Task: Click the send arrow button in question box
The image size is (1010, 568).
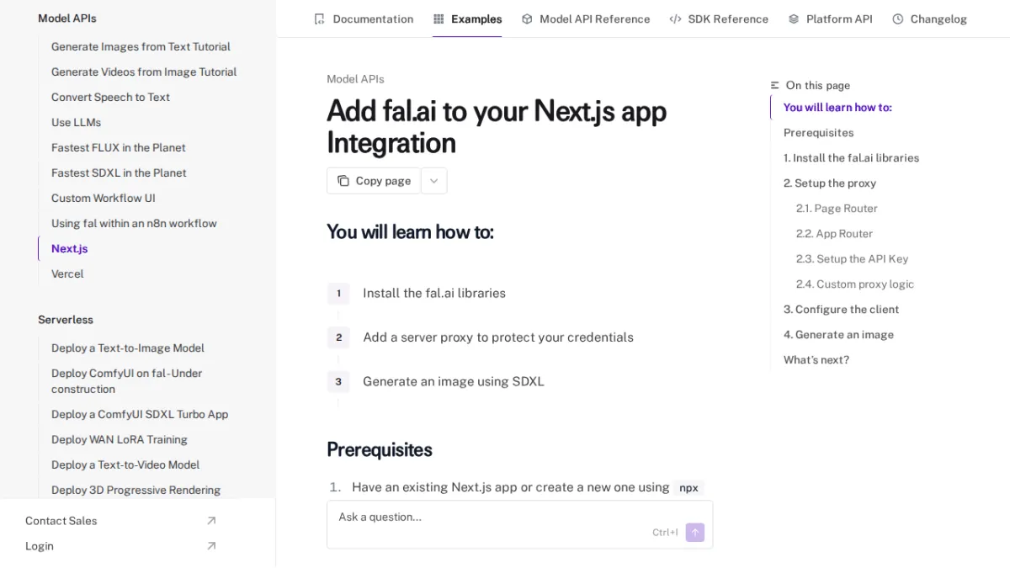Action: [x=695, y=533]
